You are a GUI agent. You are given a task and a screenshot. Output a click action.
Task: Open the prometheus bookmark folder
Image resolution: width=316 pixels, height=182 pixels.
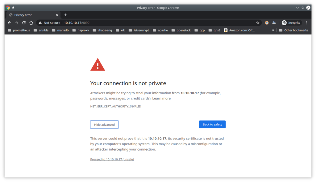tap(19, 30)
